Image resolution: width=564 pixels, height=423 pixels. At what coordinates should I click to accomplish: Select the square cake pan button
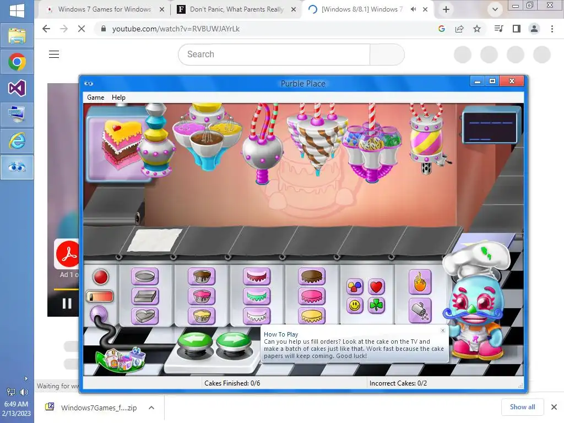[145, 296]
